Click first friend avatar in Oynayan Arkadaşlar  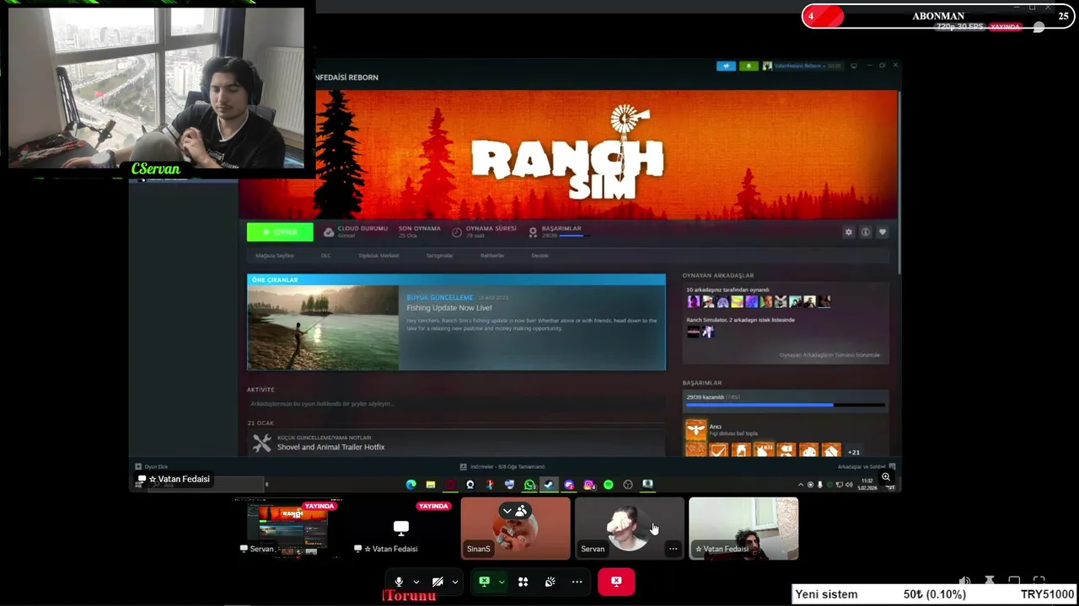coord(693,301)
